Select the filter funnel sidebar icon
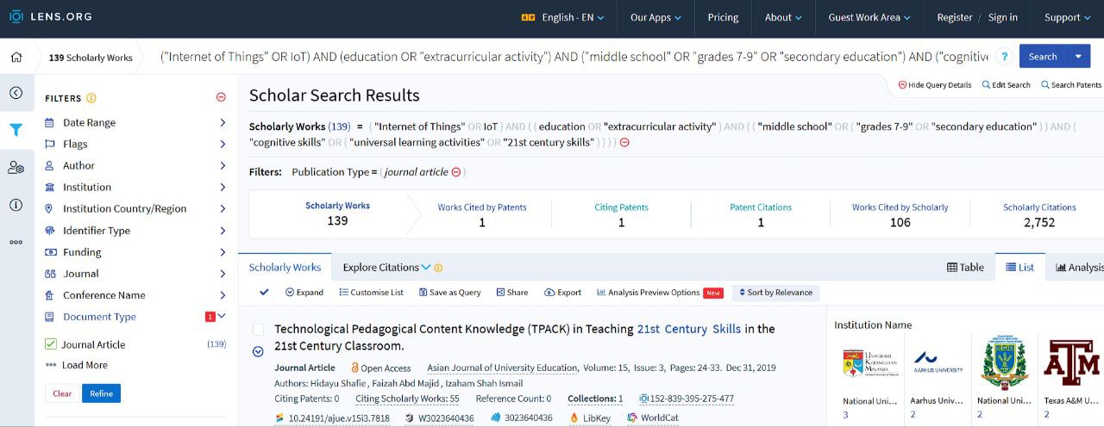Viewport: 1104px width, 427px height. click(16, 130)
